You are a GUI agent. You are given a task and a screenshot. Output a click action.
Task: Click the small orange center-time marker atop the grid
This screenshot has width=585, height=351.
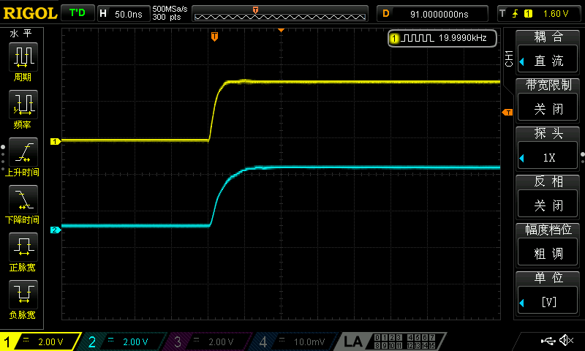point(281,30)
